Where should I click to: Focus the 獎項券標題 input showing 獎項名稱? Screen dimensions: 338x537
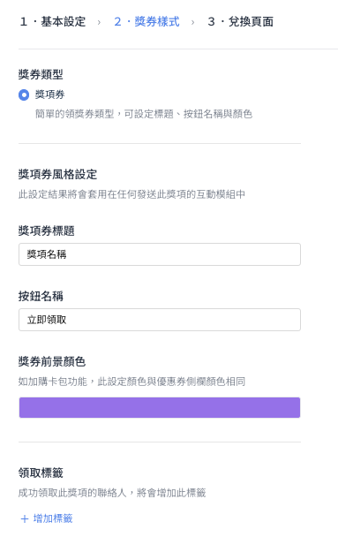160,254
